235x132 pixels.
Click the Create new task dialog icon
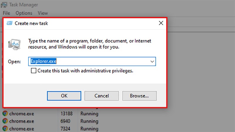tap(10, 23)
